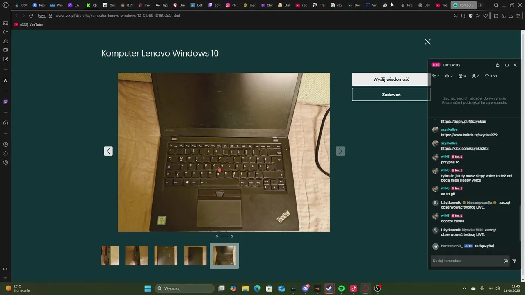This screenshot has height=295, width=525.
Task: Click "Wyślij wiadomość" button
Action: [391, 79]
